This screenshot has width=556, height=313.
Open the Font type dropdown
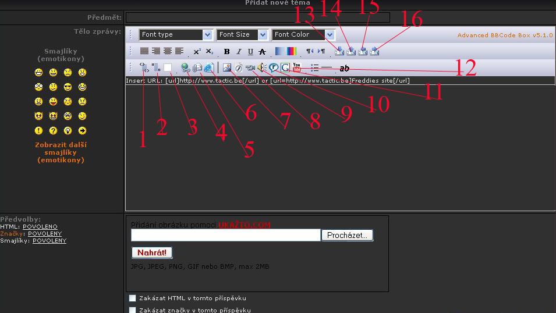(x=176, y=34)
